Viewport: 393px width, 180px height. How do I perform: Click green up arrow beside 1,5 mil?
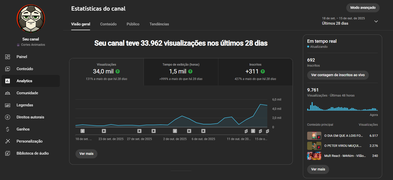click(x=190, y=71)
